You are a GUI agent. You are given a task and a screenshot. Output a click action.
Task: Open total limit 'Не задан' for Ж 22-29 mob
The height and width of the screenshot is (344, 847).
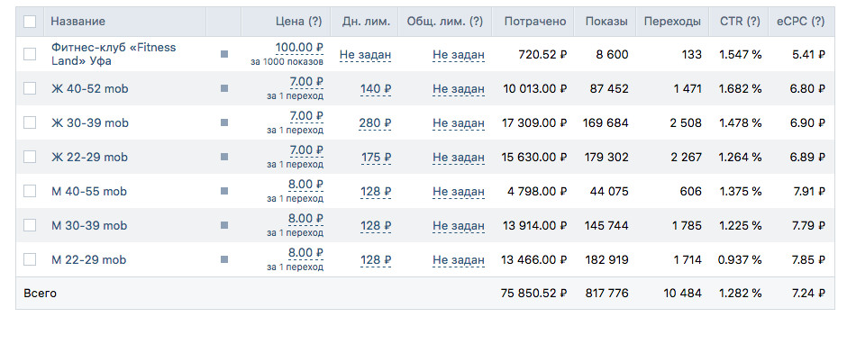[x=458, y=158]
